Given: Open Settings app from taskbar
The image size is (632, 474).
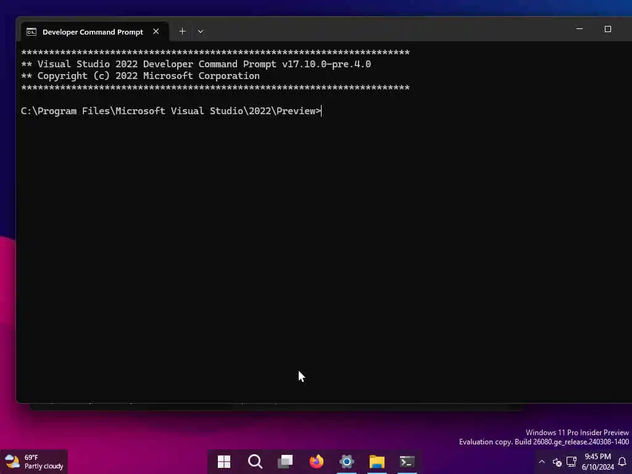Looking at the screenshot, I should tap(347, 462).
